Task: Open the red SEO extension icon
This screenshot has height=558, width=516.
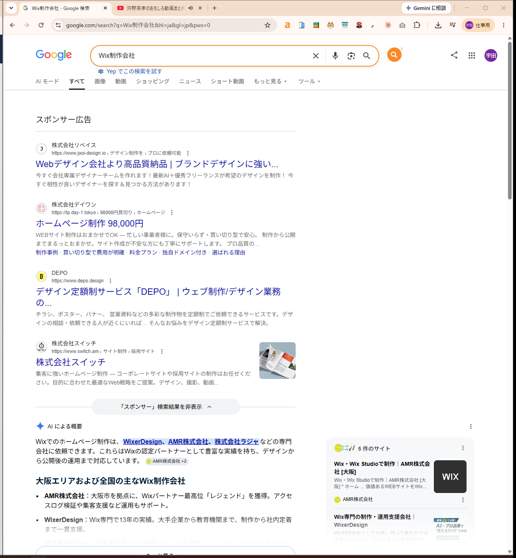Action: pyautogui.click(x=359, y=25)
